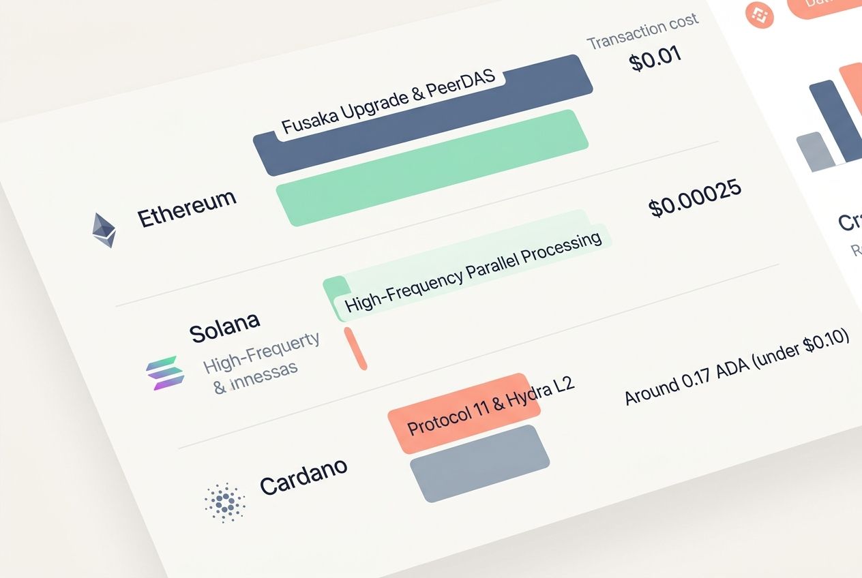Click the orange circular coin icon

(x=760, y=14)
